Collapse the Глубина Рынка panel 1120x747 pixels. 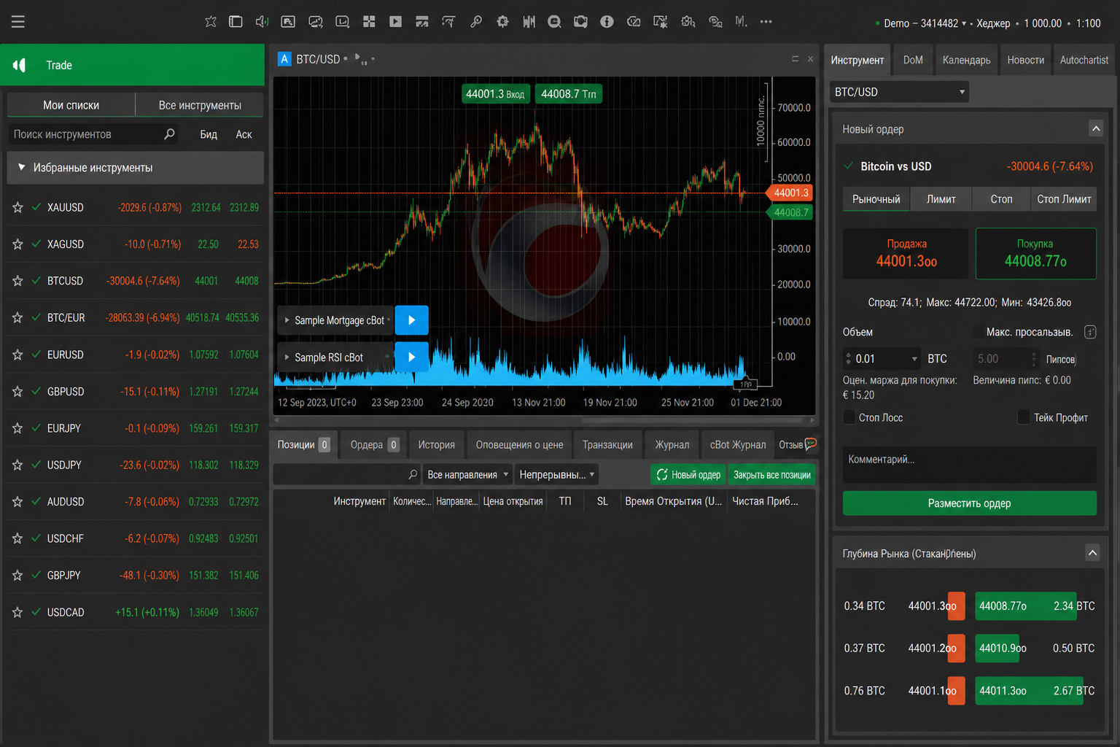(1092, 553)
